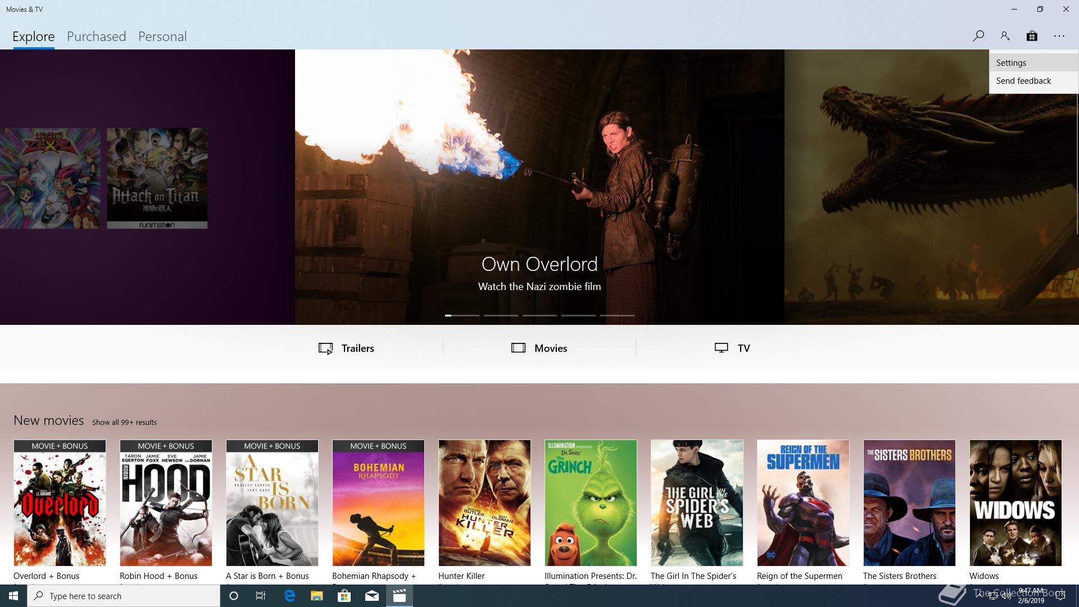Select Settings from the dropdown menu

pos(1033,62)
